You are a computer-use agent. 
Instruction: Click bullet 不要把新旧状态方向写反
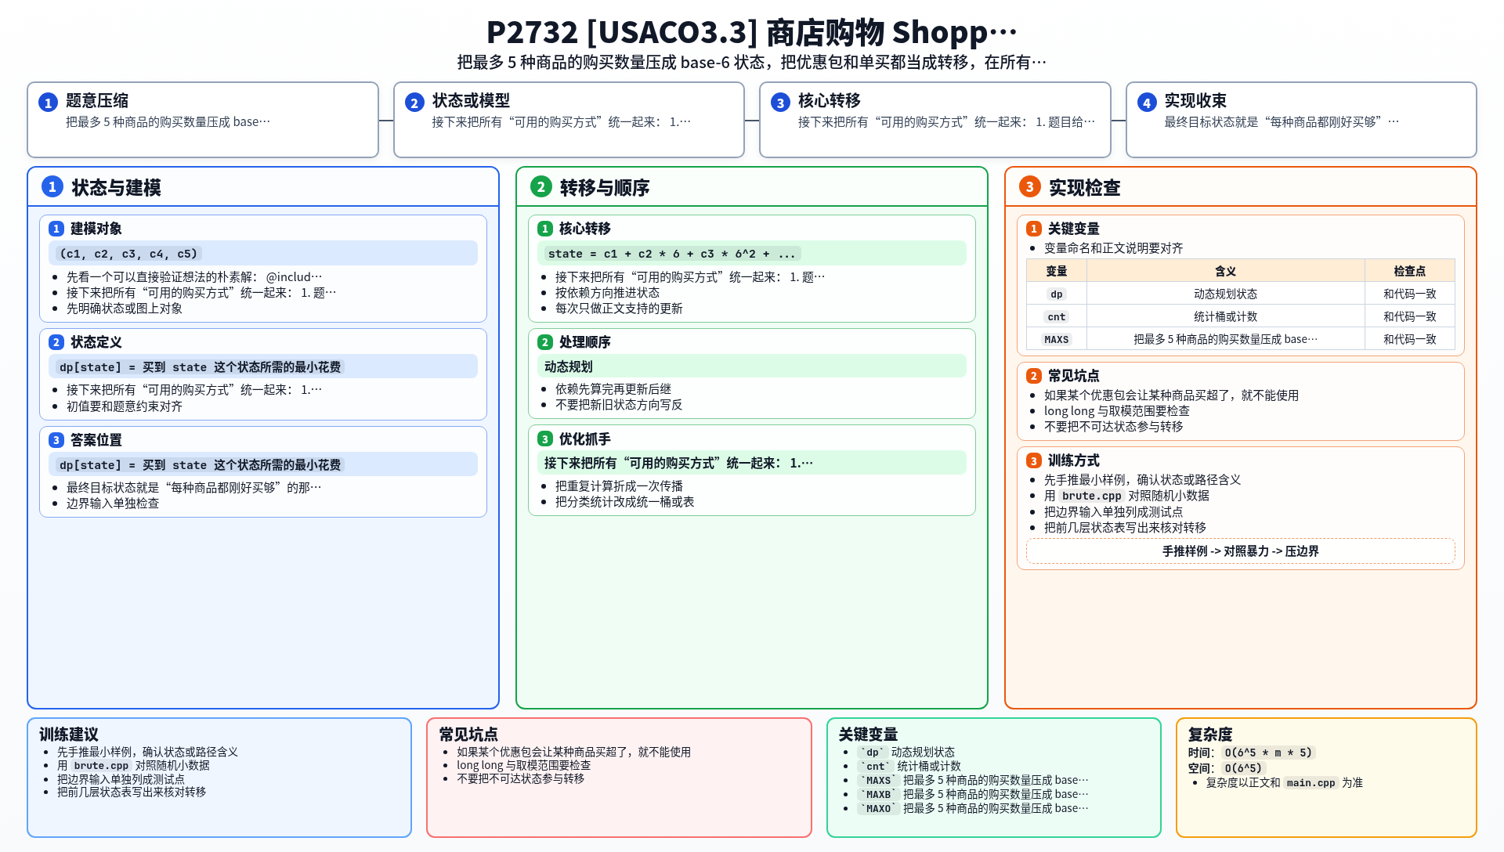tap(619, 405)
